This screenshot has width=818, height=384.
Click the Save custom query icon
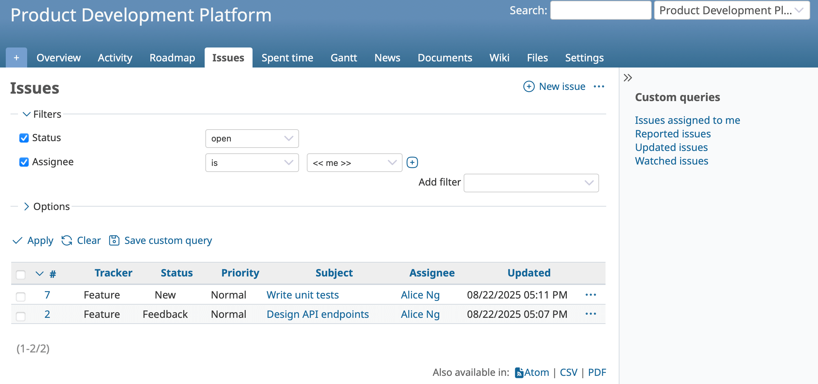tap(114, 240)
